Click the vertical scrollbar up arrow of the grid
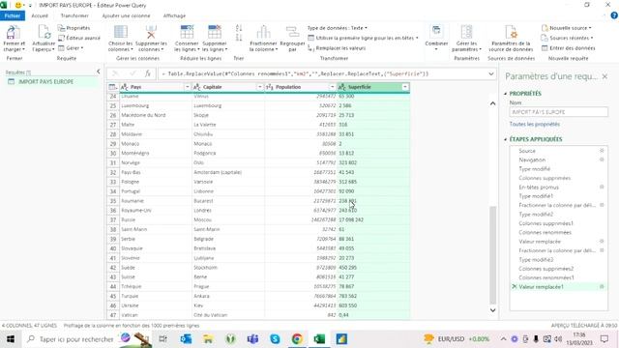This screenshot has width=619, height=348. pos(492,103)
